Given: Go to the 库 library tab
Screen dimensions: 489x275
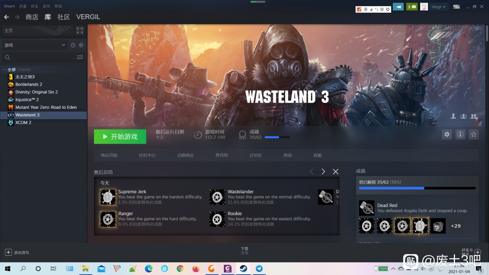Looking at the screenshot, I should [x=48, y=17].
